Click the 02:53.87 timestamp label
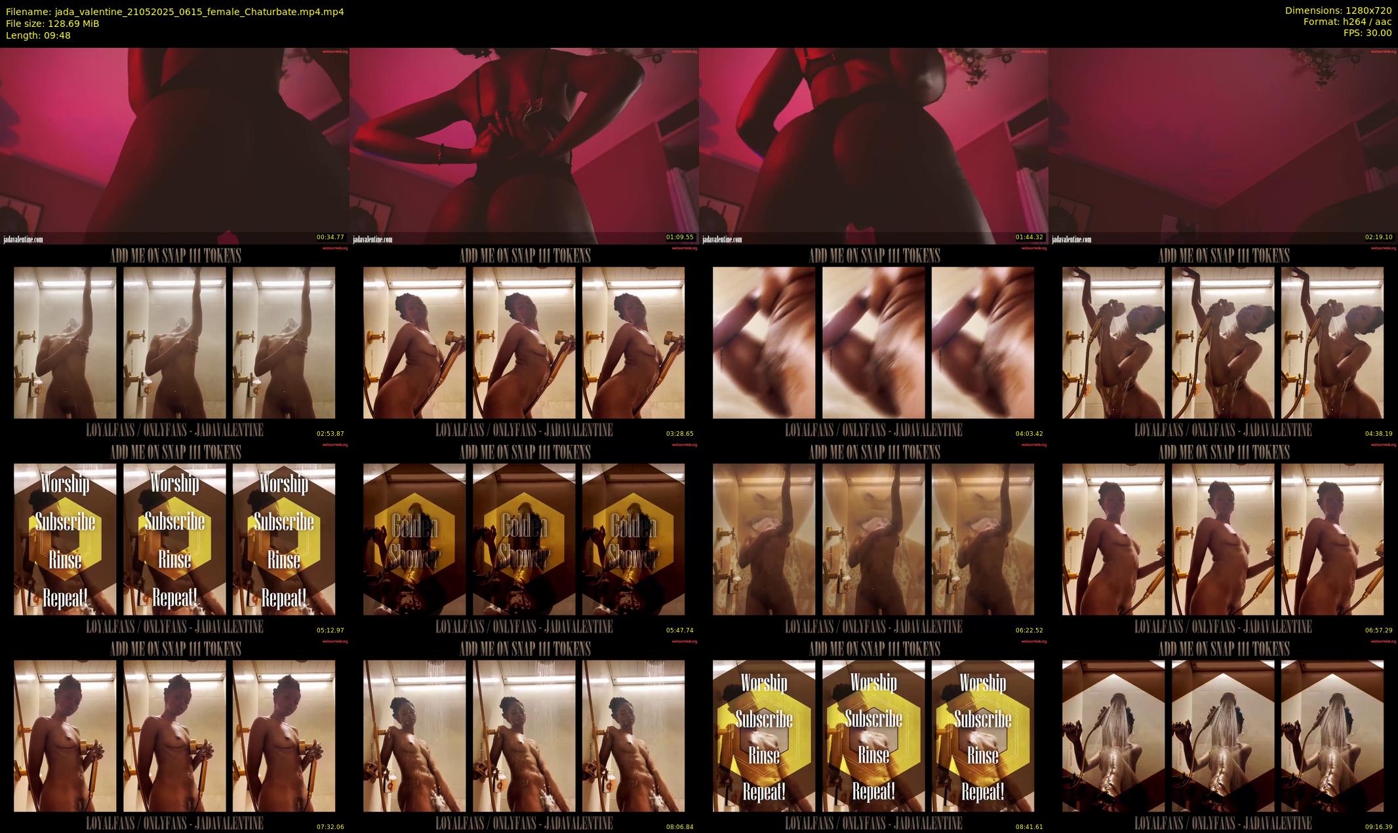Viewport: 1398px width, 833px height. [330, 434]
